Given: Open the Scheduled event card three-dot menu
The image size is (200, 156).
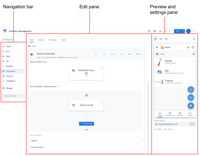Looking at the screenshot, I should click(x=101, y=68).
